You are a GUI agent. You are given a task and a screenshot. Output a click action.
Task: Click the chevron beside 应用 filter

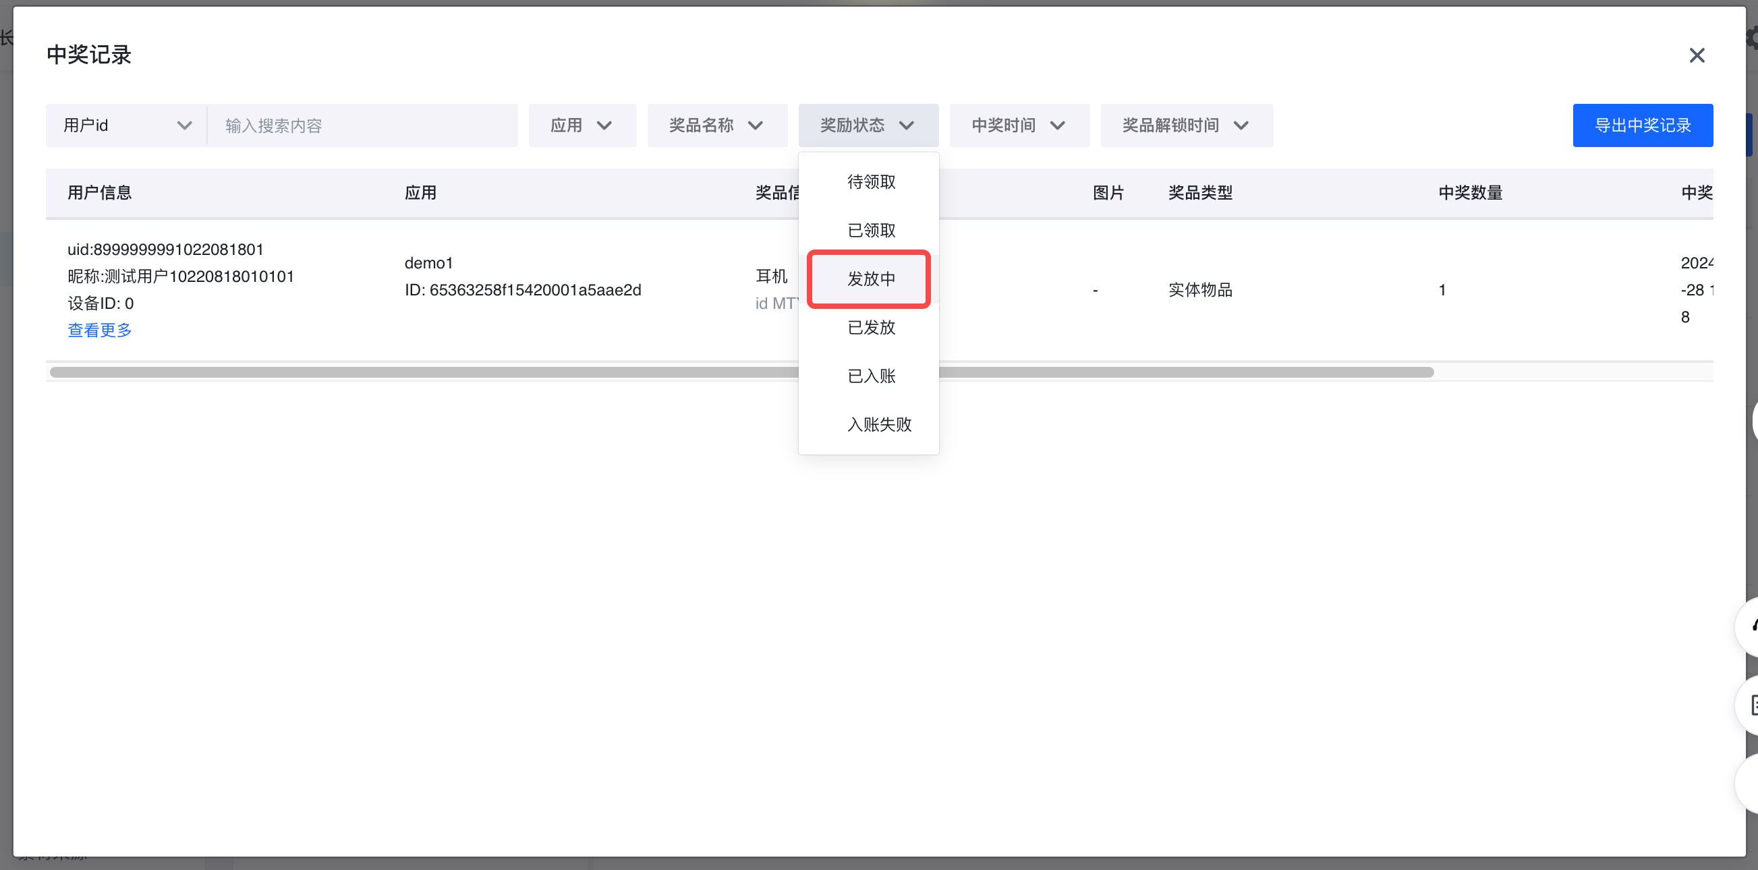[604, 125]
